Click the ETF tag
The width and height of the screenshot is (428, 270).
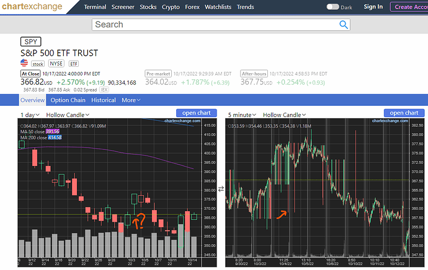pyautogui.click(x=74, y=64)
